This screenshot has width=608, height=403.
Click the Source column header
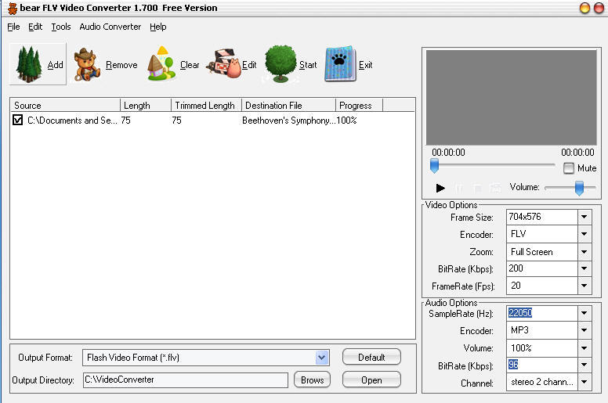[x=65, y=106]
